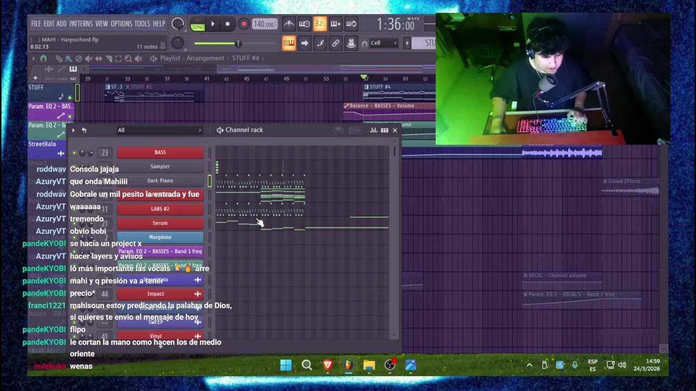Click the PAT piano icon in picker
Screen dimensions: 696x391
[73, 69]
